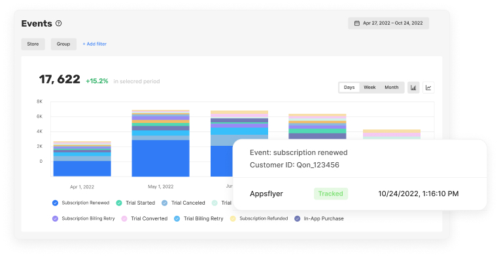The width and height of the screenshot is (499, 257).
Task: Toggle Subscription Billing Retry legend checkbox
Action: [x=55, y=219]
